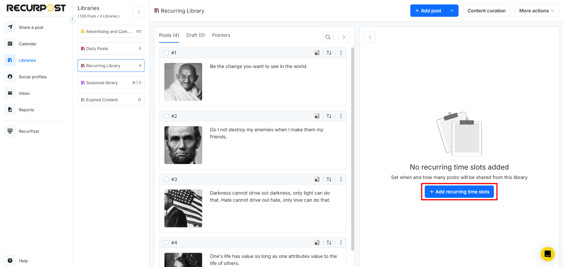Edit post #4 with the edit icon
Viewport: 563px width, 267px height.
coord(317,242)
